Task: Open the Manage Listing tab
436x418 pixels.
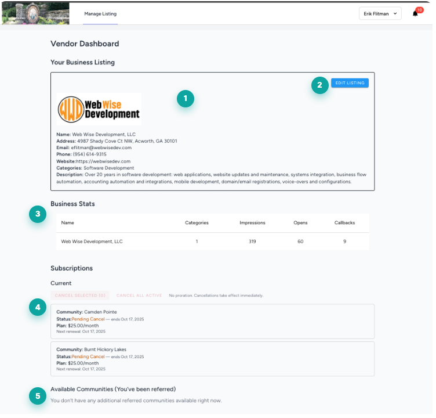Action: pyautogui.click(x=101, y=14)
